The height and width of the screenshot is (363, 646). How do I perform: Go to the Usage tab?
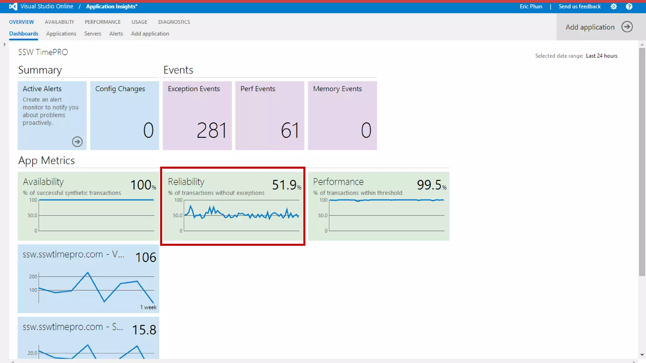(x=139, y=22)
